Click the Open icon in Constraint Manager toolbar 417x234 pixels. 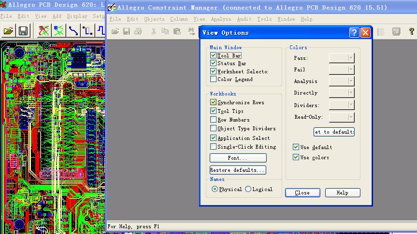[x=115, y=32]
